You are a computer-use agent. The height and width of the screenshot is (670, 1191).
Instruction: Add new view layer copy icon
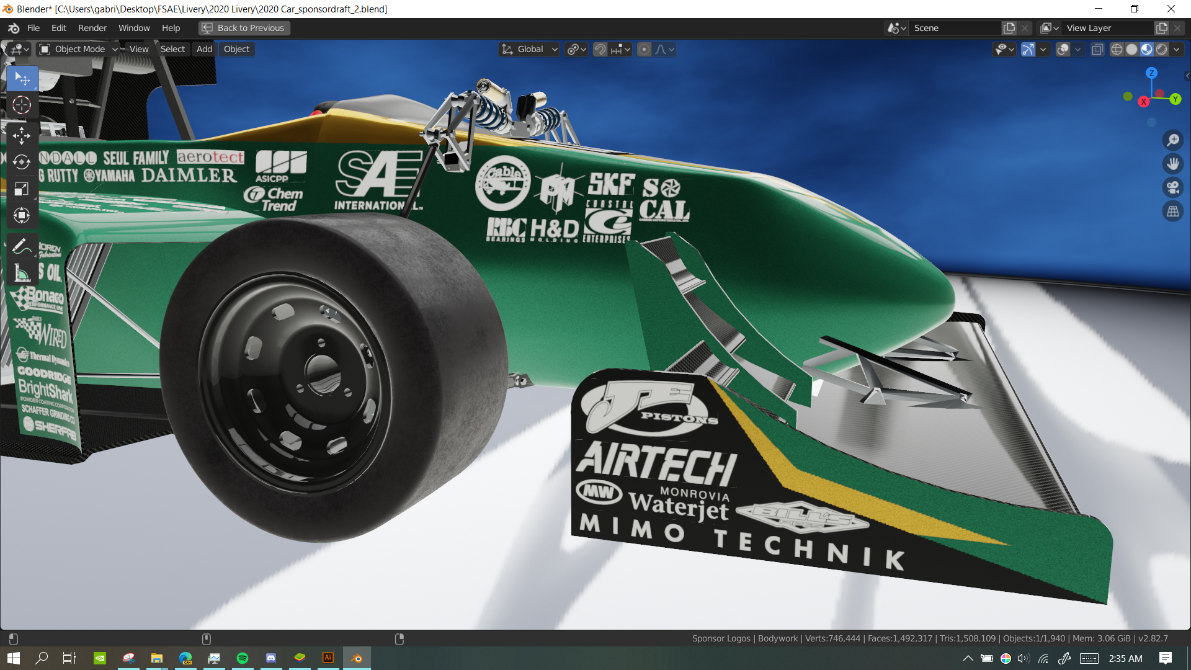[1162, 28]
